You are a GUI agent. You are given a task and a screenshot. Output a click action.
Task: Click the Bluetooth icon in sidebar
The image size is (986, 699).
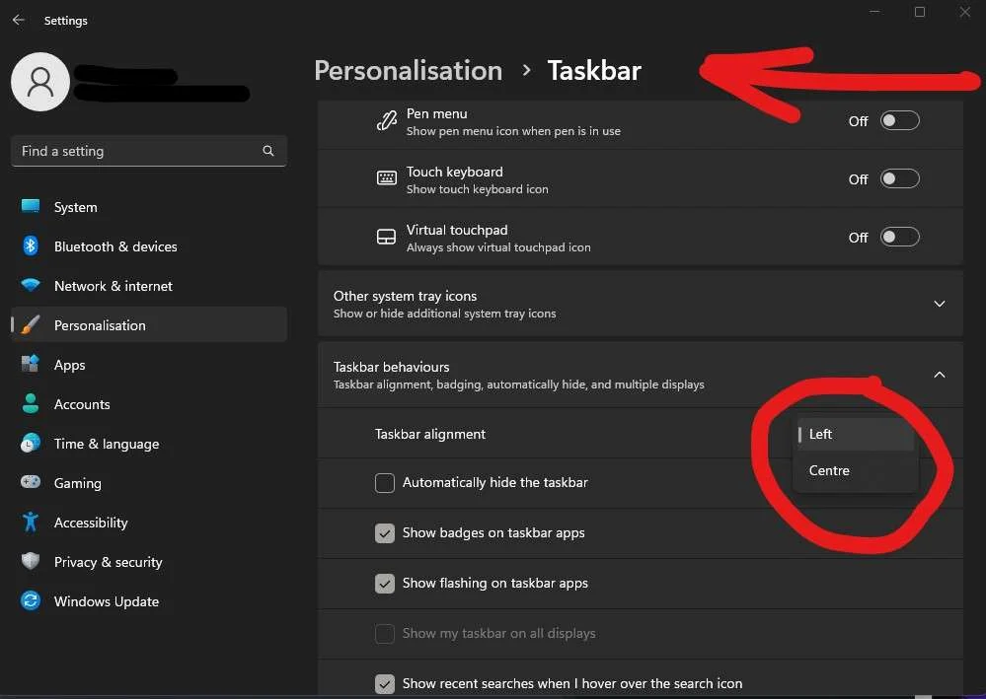click(x=31, y=246)
